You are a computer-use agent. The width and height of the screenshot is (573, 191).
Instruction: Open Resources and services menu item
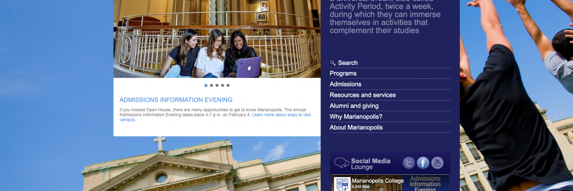tap(362, 95)
